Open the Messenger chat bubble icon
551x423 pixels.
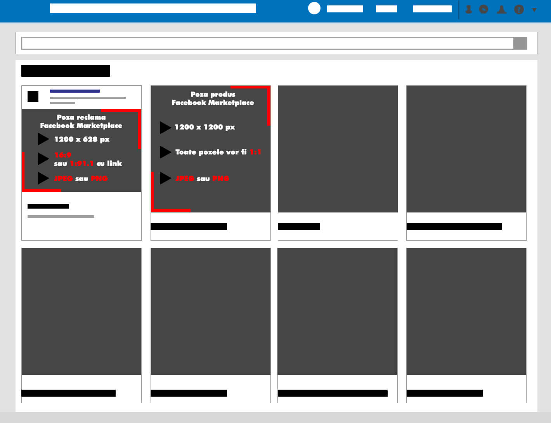coord(483,9)
